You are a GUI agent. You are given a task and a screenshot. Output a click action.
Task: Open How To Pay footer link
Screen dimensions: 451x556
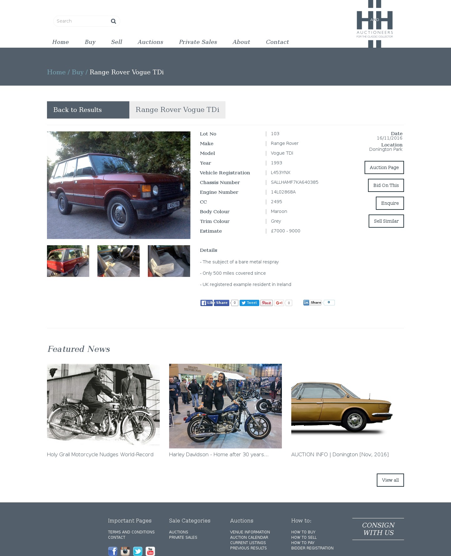[x=303, y=543]
